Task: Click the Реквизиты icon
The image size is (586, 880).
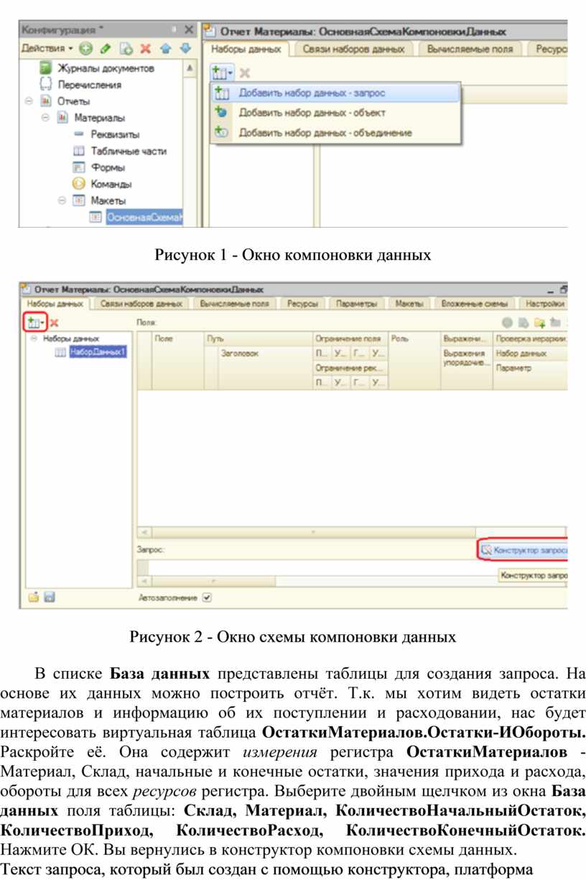Action: click(x=79, y=134)
